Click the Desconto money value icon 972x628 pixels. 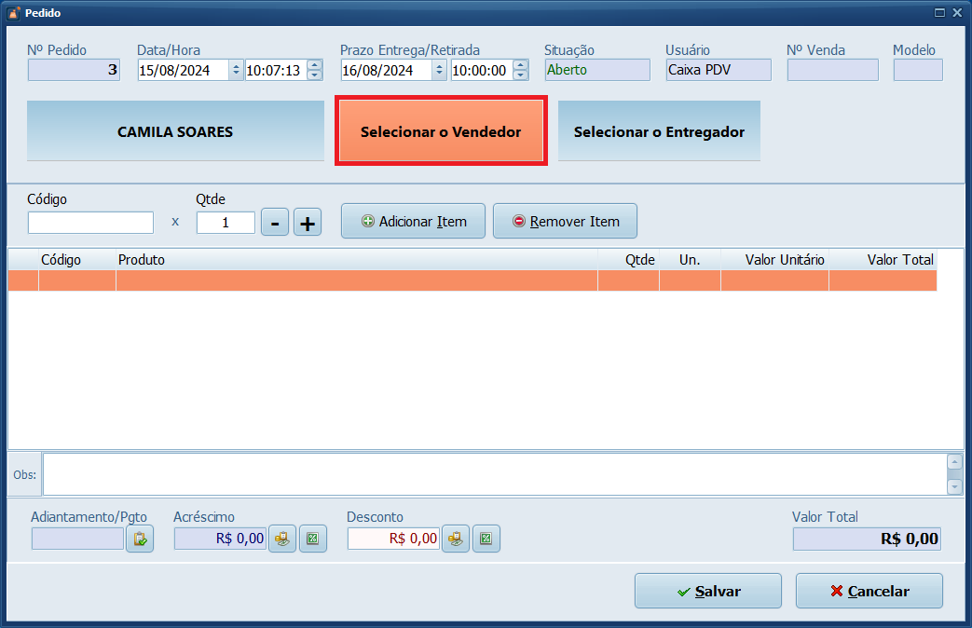455,539
